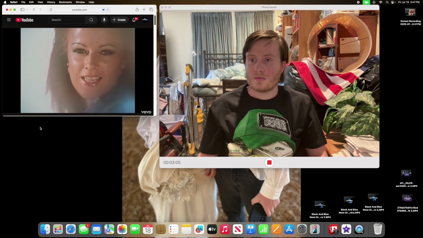Click the green camera-in-use indicator
Image resolution: width=423 pixels, height=238 pixels.
(x=366, y=2)
